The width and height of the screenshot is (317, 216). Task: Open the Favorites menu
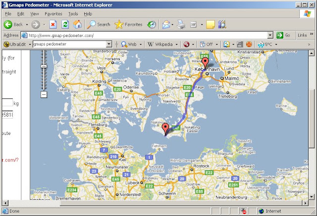click(x=53, y=14)
